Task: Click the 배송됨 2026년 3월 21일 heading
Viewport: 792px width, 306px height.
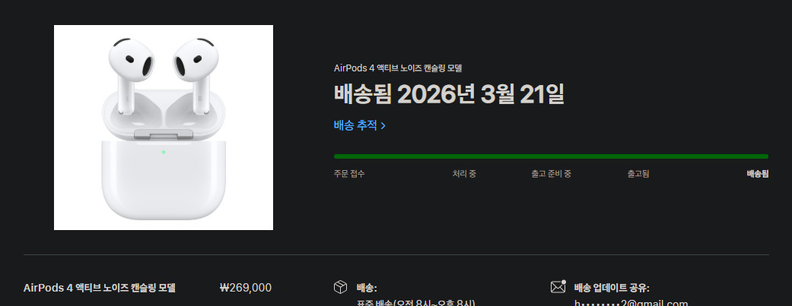Action: pos(449,94)
